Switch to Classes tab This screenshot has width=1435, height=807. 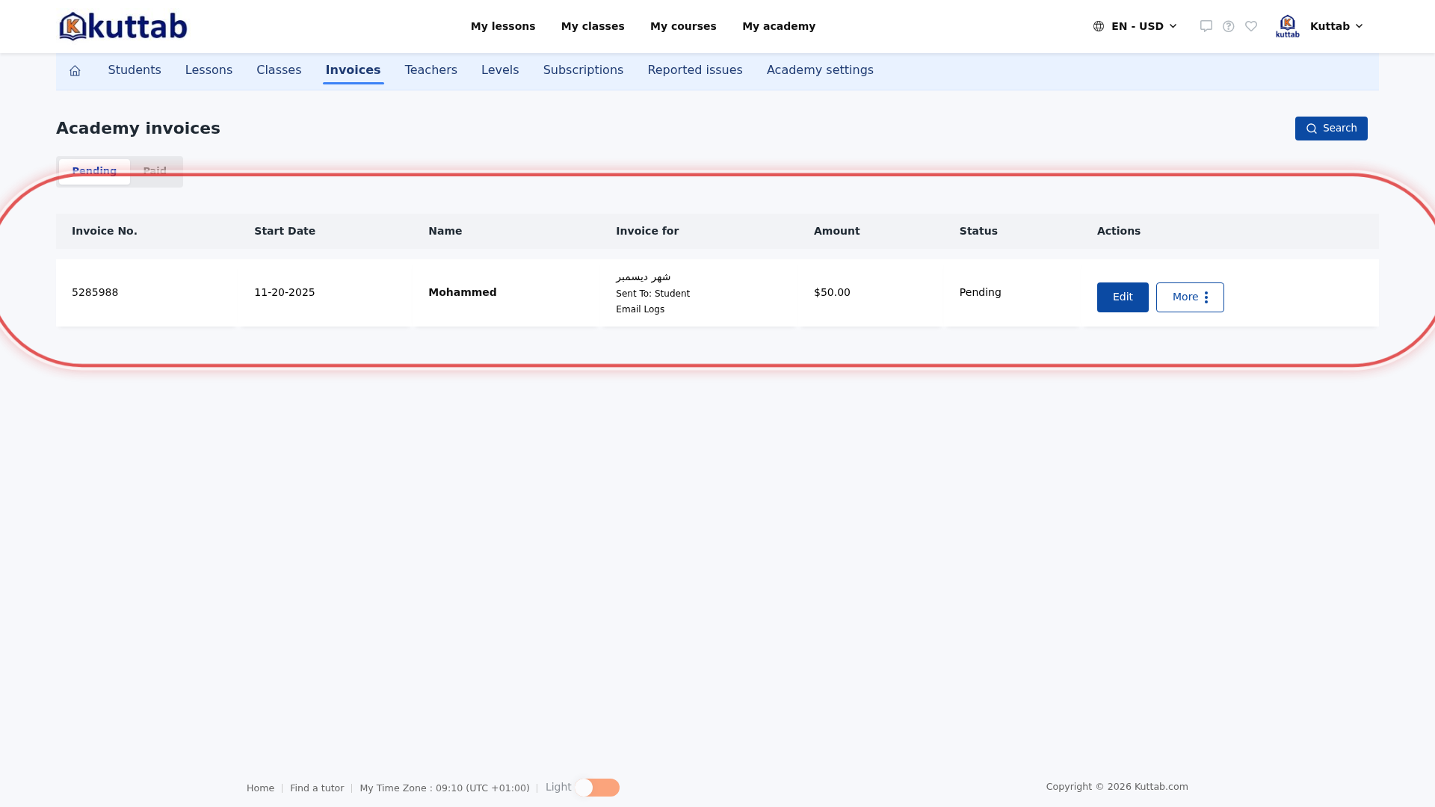click(279, 70)
